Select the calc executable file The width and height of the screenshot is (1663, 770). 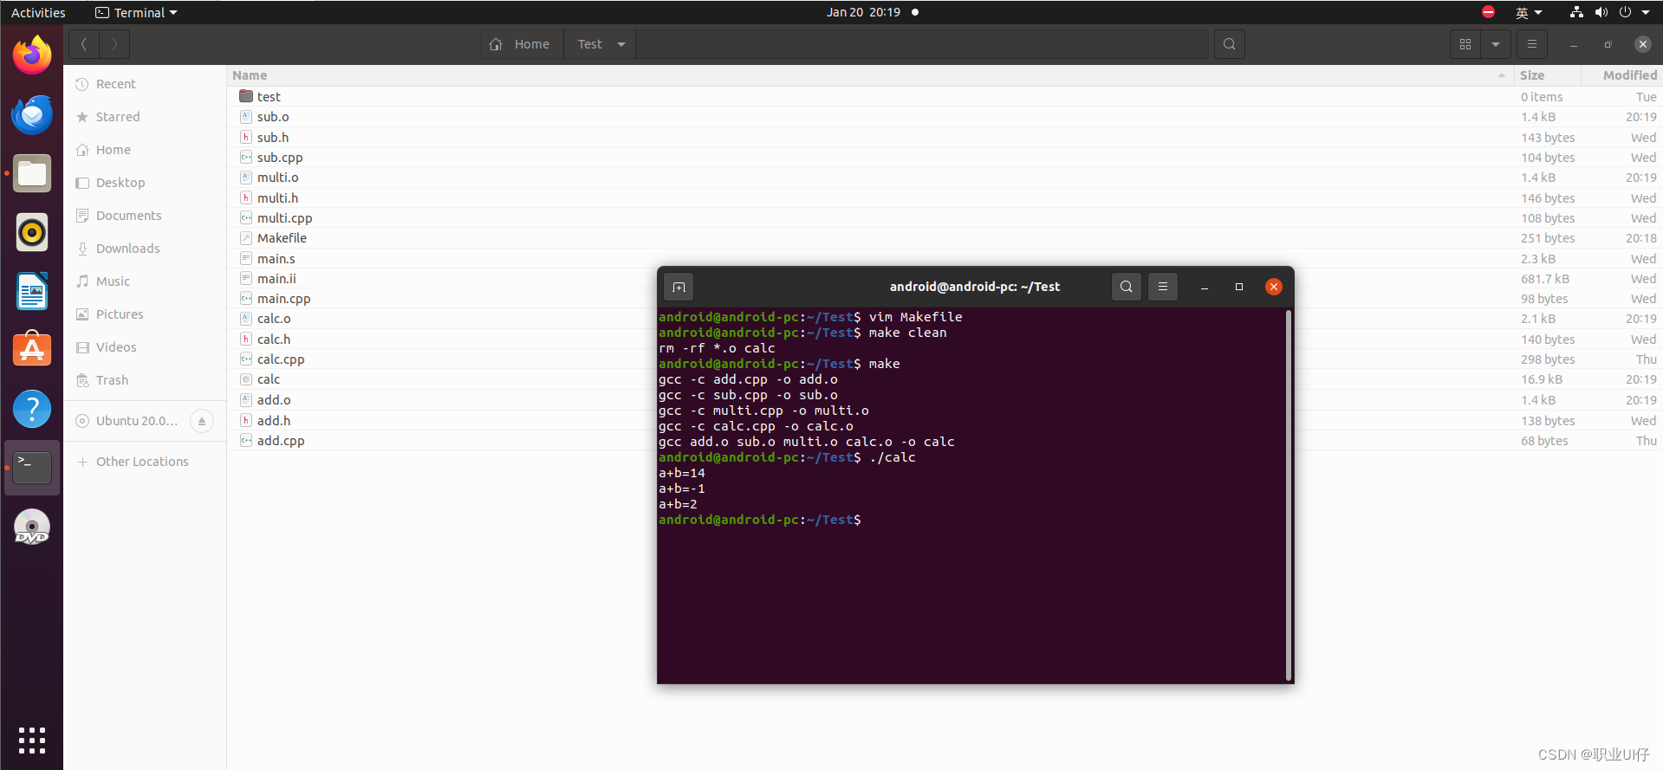pyautogui.click(x=442, y=379)
